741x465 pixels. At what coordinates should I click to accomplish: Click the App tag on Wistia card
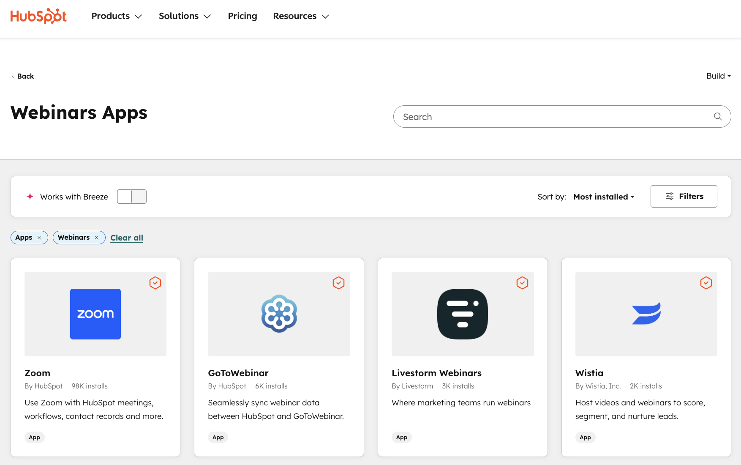[586, 438]
